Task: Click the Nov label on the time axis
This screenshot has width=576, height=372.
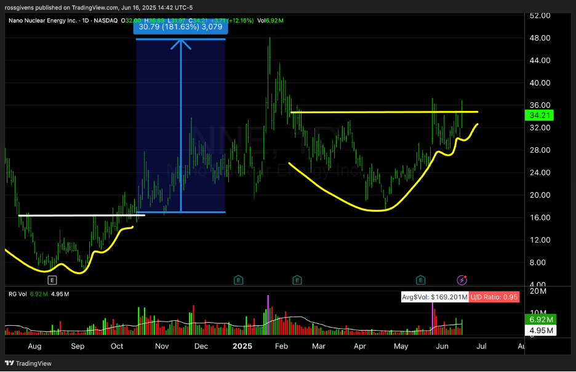Action: click(162, 346)
